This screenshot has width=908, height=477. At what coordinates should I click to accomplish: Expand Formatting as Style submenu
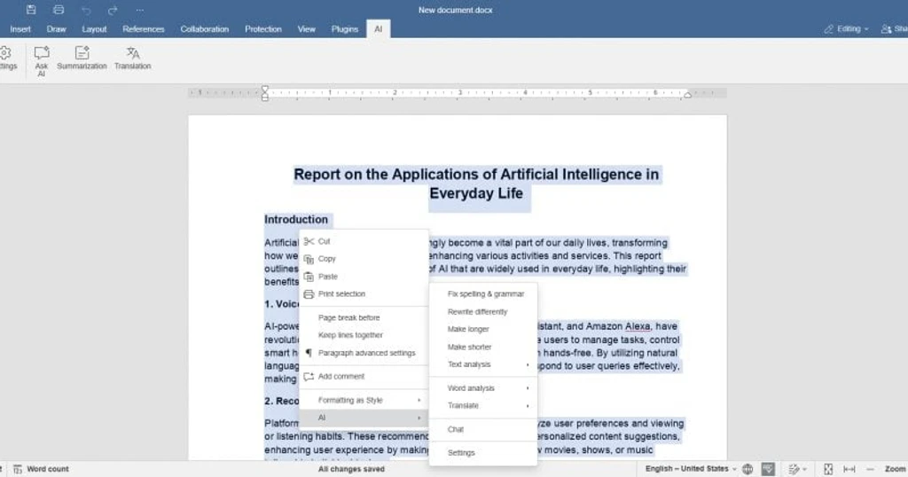[364, 400]
